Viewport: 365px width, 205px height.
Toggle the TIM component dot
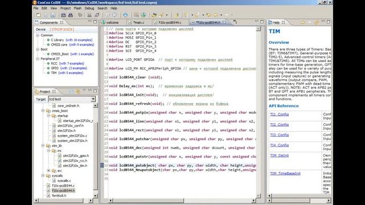[48, 73]
